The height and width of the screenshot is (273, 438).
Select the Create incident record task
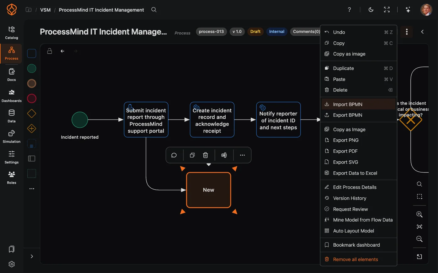212,120
